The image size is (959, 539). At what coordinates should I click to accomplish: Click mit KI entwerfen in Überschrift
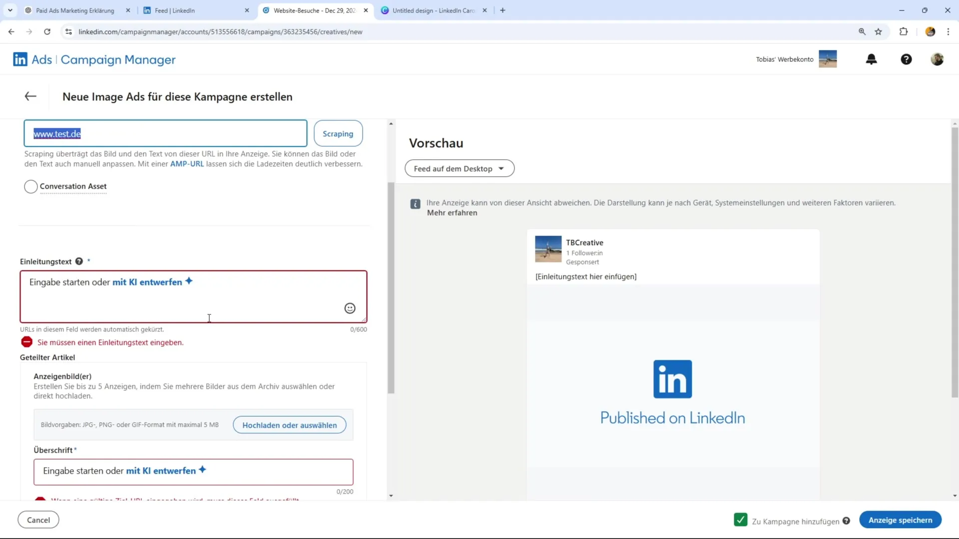pos(161,471)
